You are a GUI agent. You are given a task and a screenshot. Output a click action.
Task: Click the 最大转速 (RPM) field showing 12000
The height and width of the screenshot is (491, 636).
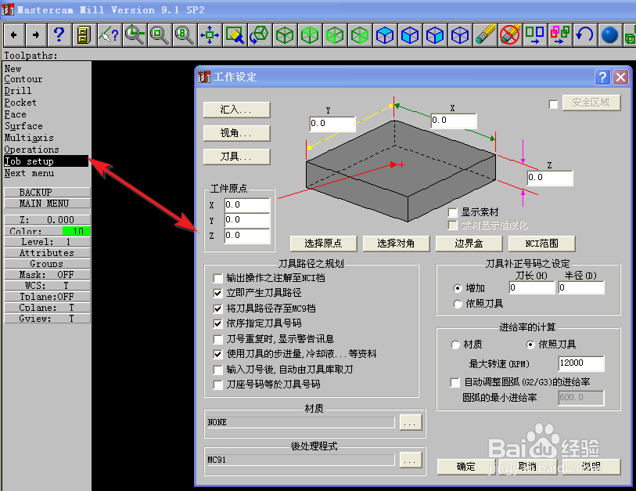581,363
